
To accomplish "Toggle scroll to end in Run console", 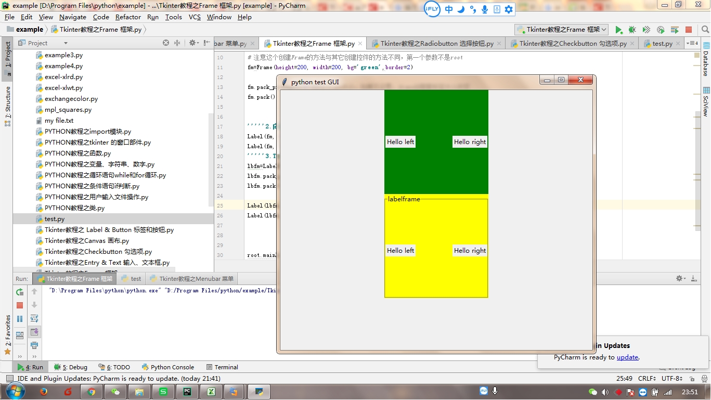I will (x=34, y=332).
